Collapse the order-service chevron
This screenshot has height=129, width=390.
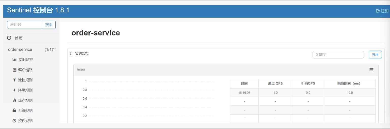54,49
